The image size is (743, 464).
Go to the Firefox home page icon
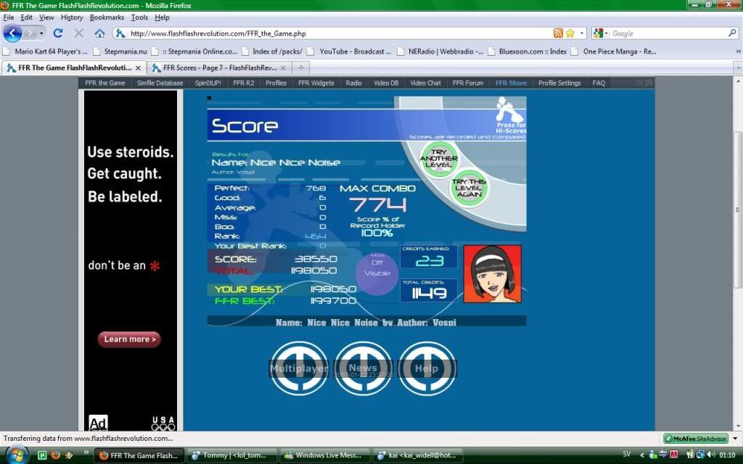(99, 33)
